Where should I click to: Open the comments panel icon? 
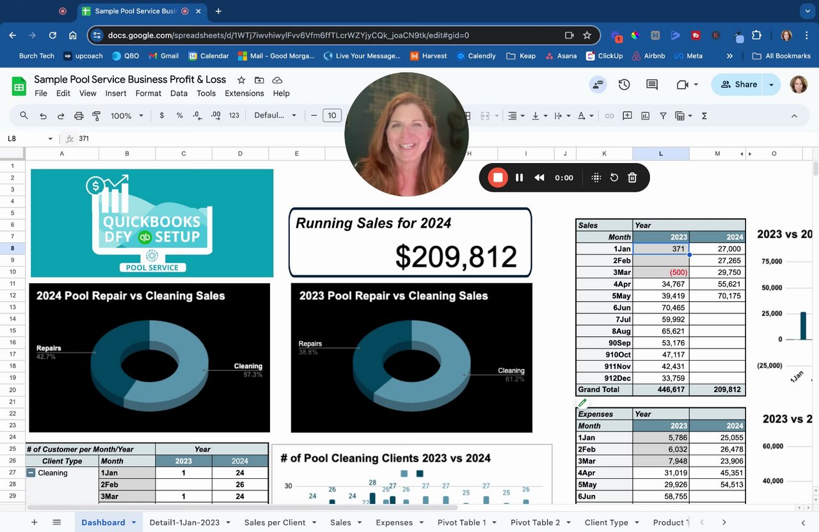click(652, 84)
